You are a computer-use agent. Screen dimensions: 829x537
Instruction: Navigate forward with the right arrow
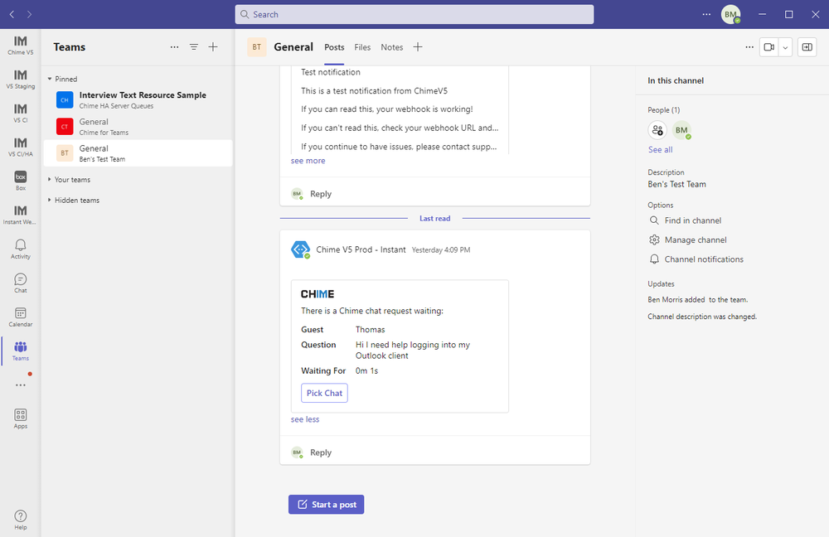29,14
